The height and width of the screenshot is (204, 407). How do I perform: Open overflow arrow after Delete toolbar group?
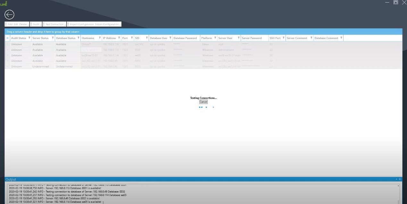coord(29,25)
